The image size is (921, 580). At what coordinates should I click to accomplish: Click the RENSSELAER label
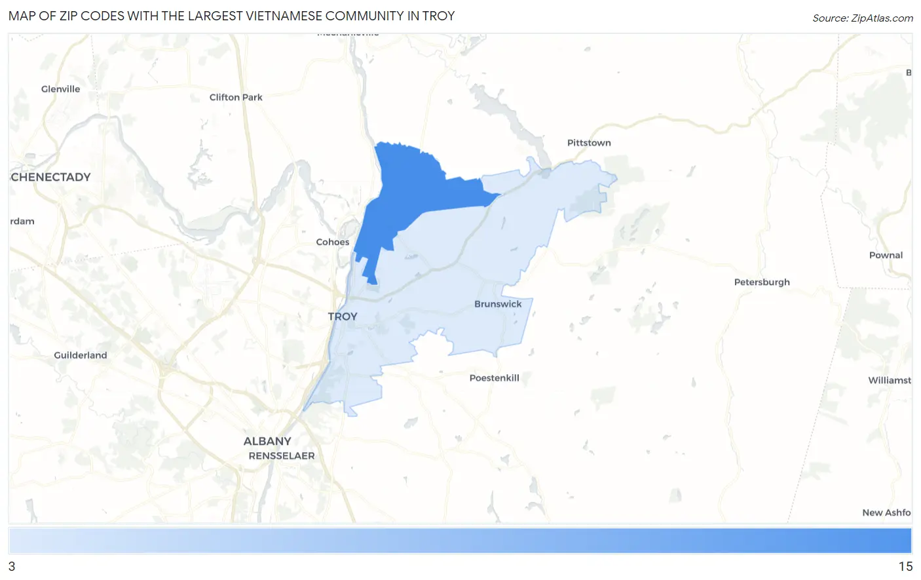pos(282,455)
